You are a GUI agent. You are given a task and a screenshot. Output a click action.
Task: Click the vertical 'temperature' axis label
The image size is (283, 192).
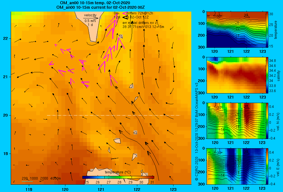[x=276, y=30]
